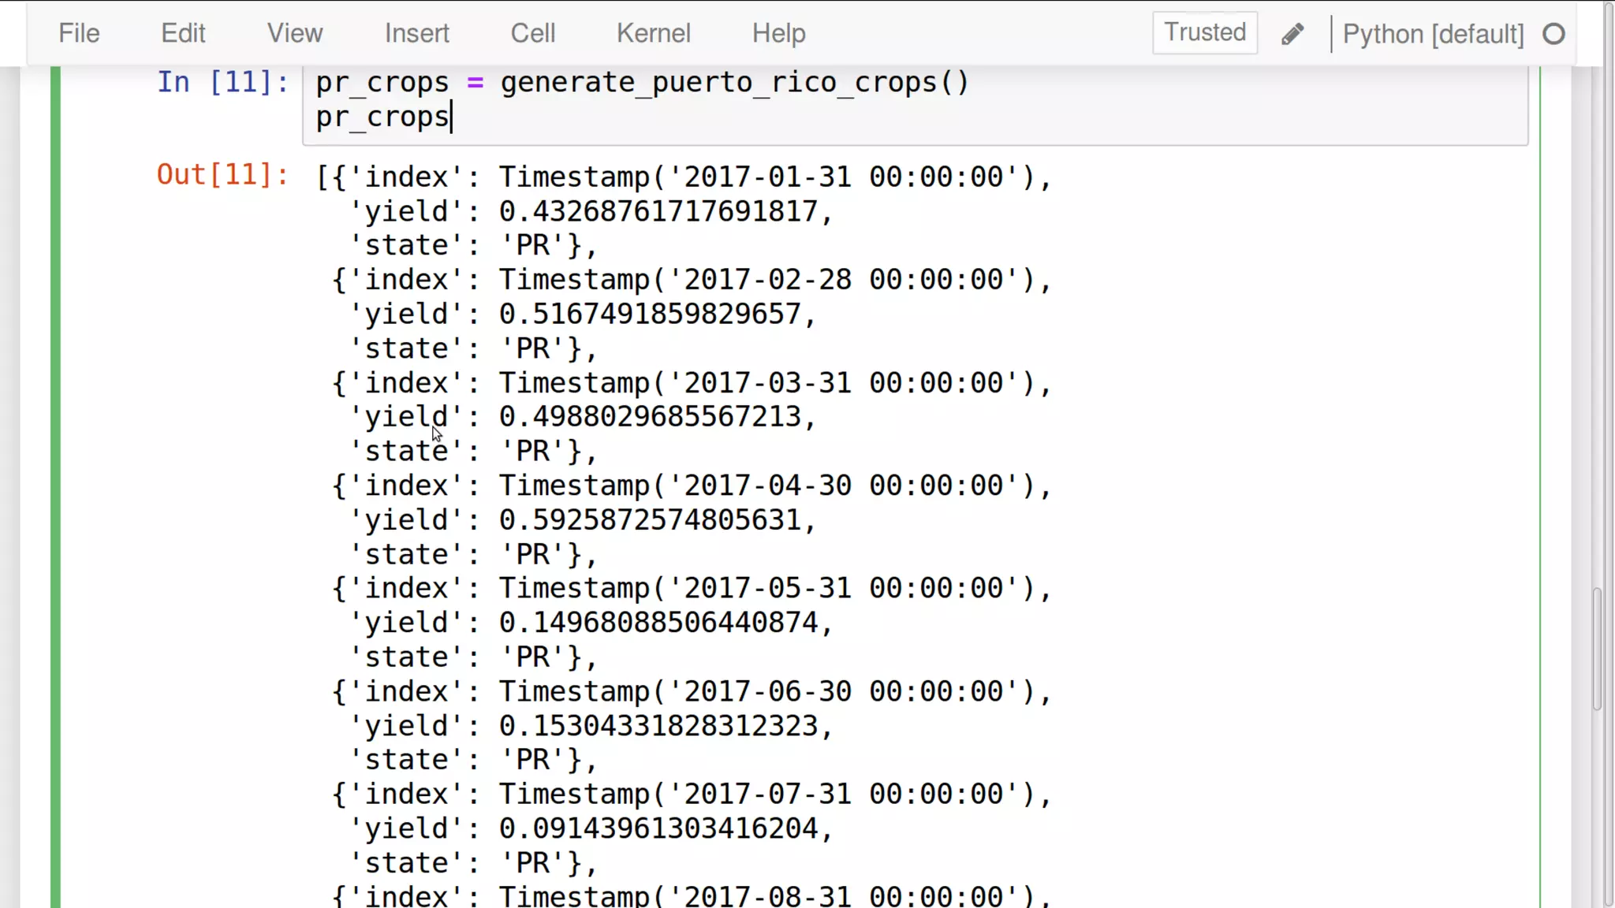Open the Insert menu

click(x=417, y=33)
